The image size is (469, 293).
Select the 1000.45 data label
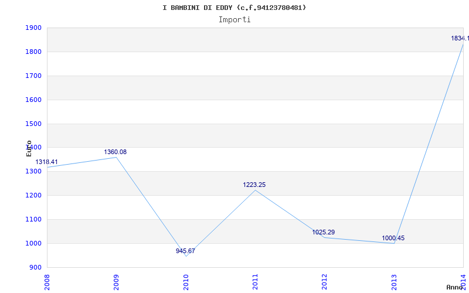(393, 239)
